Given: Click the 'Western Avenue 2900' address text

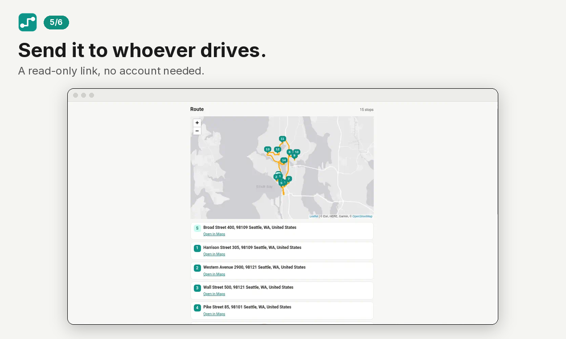Looking at the screenshot, I should coord(254,267).
